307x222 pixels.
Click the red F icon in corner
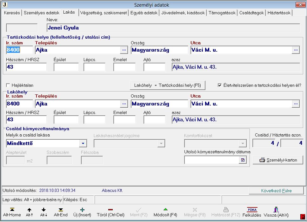pyautogui.click(x=303, y=217)
